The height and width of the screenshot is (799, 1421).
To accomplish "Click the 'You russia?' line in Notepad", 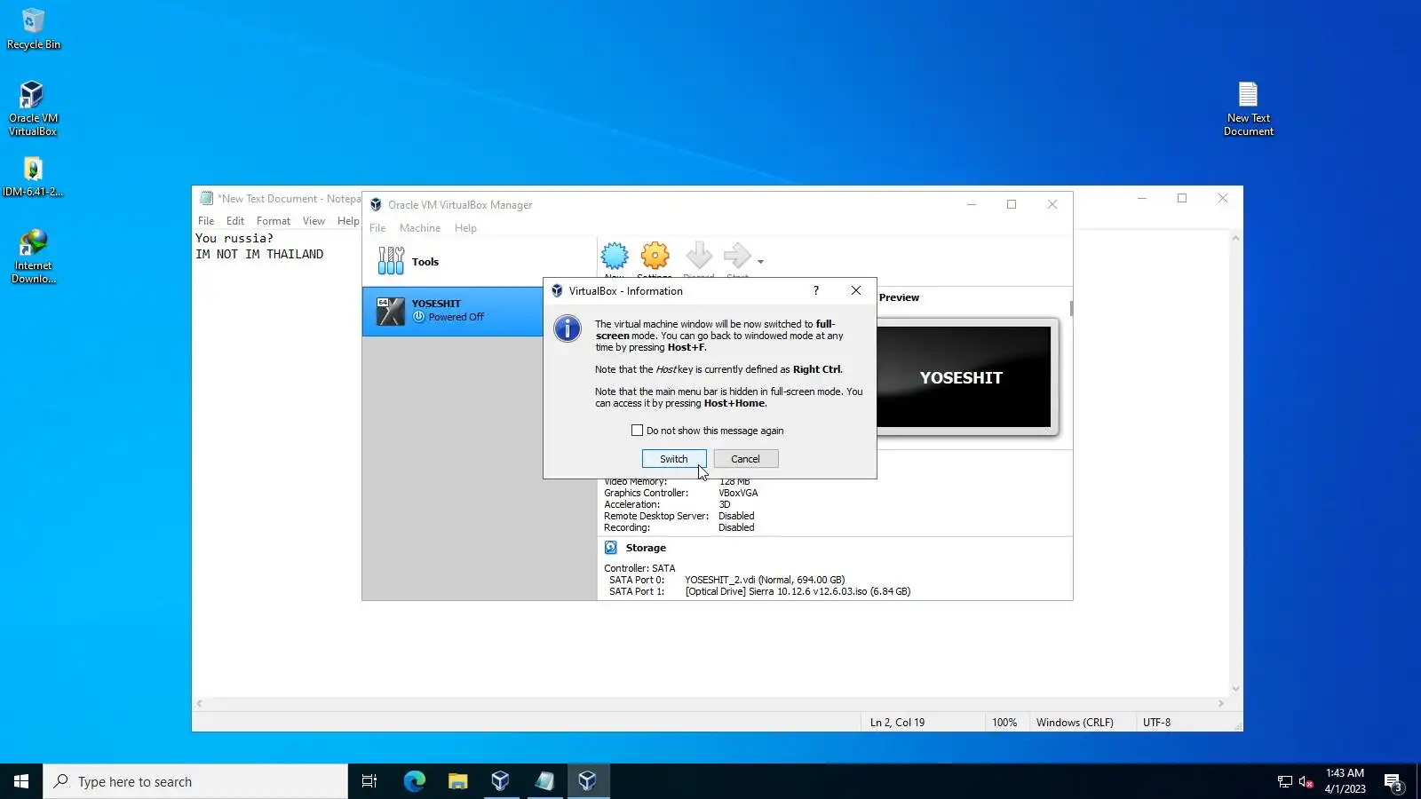I will click(x=234, y=238).
